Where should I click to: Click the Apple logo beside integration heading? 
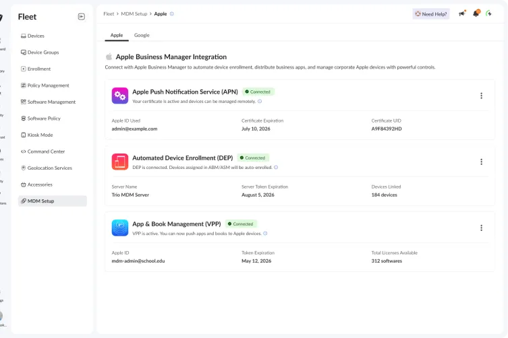(109, 57)
